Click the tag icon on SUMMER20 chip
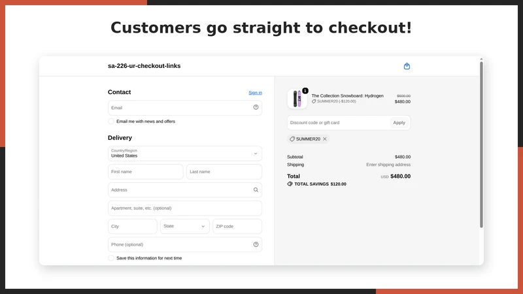Screen dimensions: 523x294 coord(292,139)
